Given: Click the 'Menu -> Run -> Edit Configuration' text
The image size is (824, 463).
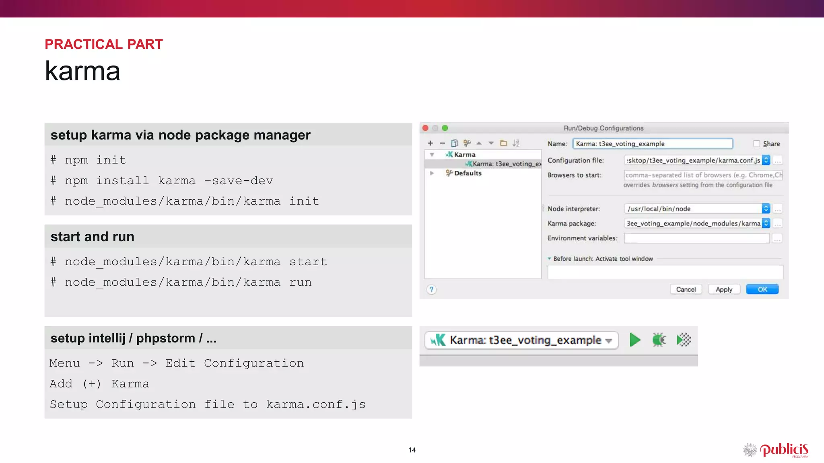Looking at the screenshot, I should tap(177, 363).
